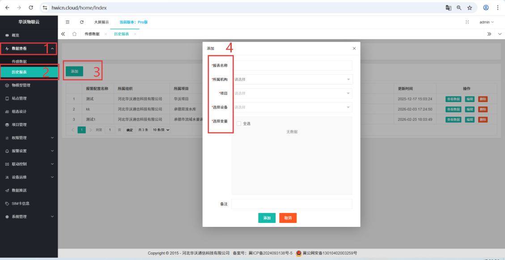The width and height of the screenshot is (505, 260).
Task: Expand the 权限管理 sidebar menu
Action: pyautogui.click(x=29, y=138)
